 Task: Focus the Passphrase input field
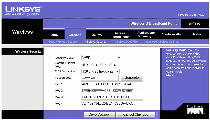(x=100, y=78)
